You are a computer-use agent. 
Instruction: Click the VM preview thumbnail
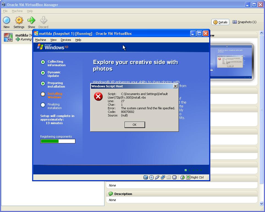[231, 62]
